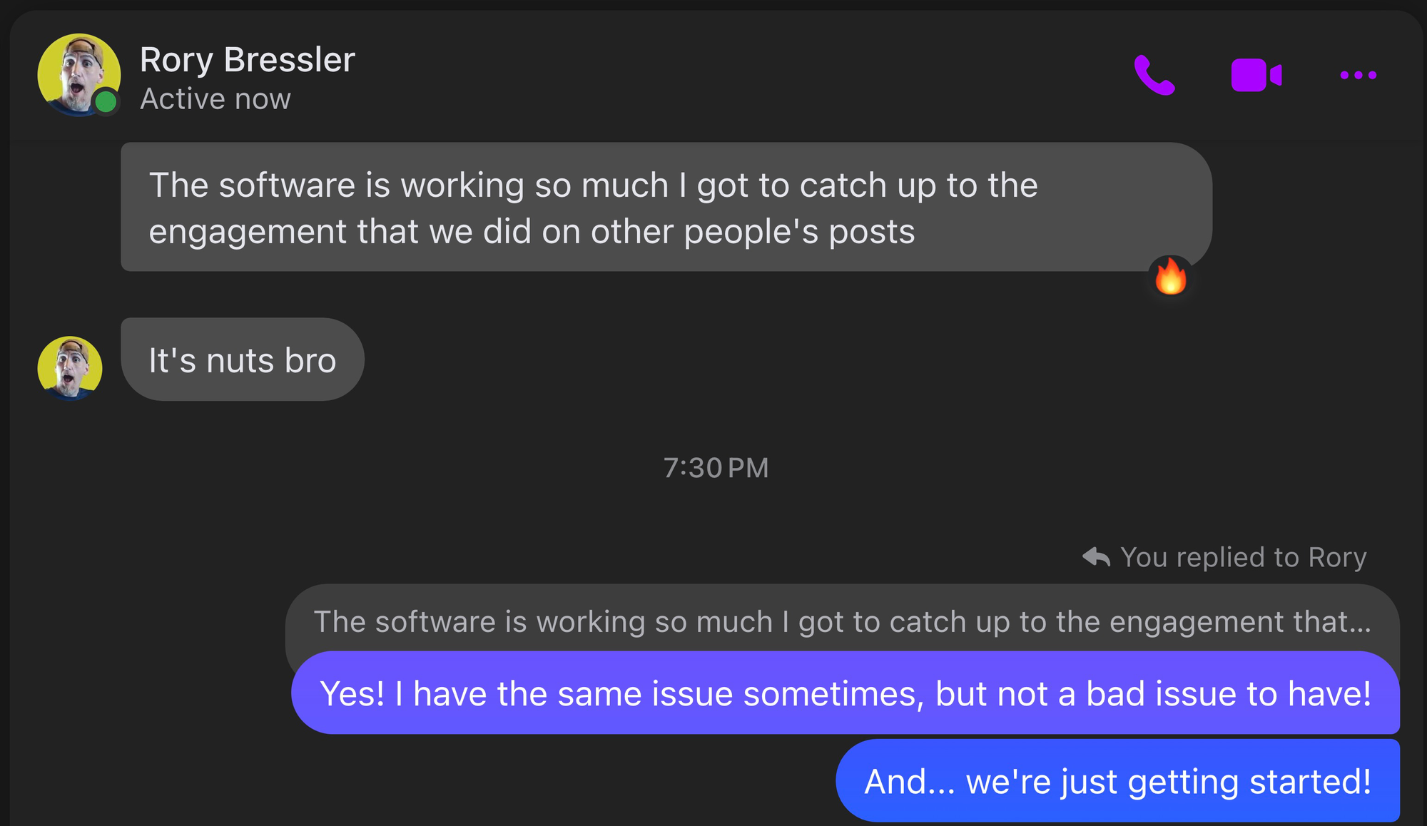This screenshot has width=1427, height=826.
Task: Select the "It's nuts bro" message bubble
Action: [242, 360]
